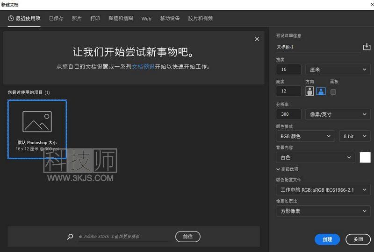Select landscape orientation icon
Screen dimensions: 374x252
321,91
